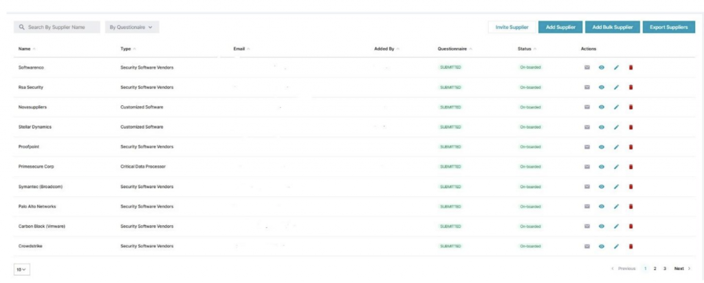
Task: View Stellar Dynamics eye icon
Action: coord(602,127)
